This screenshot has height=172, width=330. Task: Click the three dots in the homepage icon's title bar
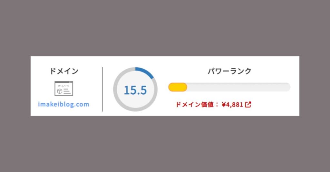(x=71, y=82)
